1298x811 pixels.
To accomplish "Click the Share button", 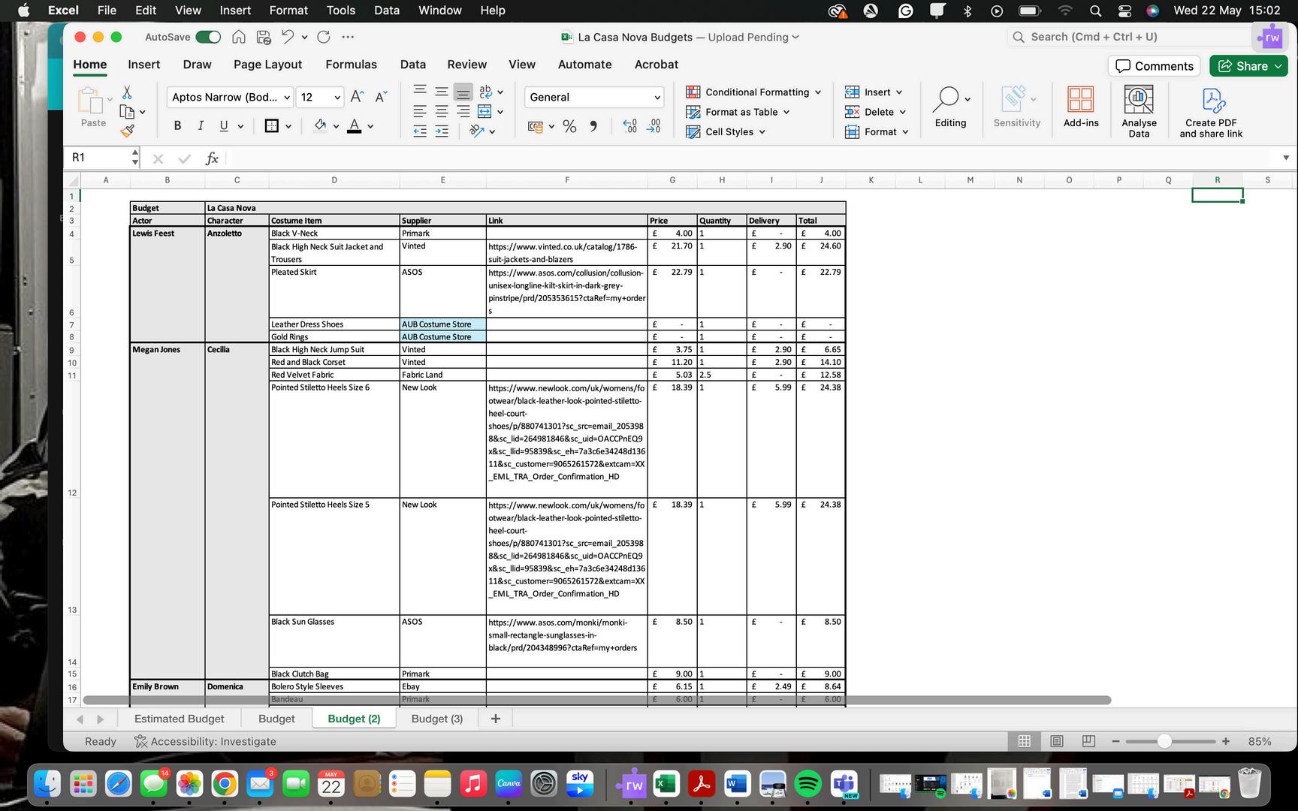I will point(1248,66).
